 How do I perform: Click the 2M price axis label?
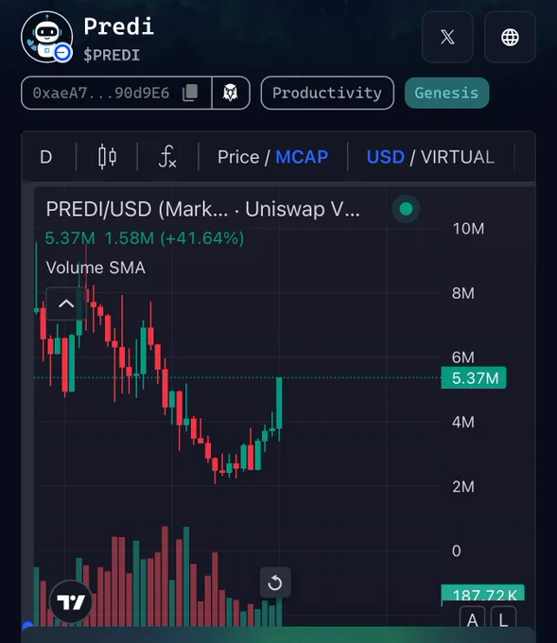[x=463, y=487]
